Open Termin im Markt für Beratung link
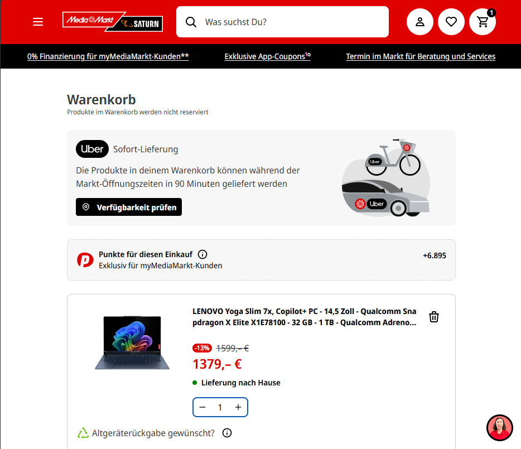This screenshot has height=449, width=521. (421, 56)
